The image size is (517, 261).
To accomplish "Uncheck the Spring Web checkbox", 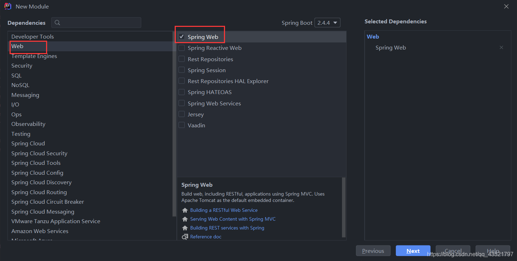I will 182,37.
